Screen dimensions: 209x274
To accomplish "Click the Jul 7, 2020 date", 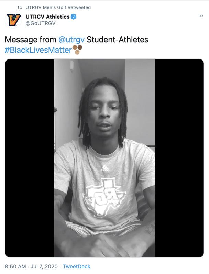I will click(44, 266).
